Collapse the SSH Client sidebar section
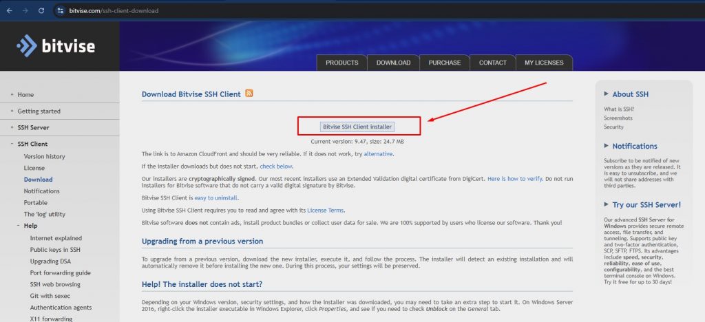The image size is (705, 322). coord(12,144)
